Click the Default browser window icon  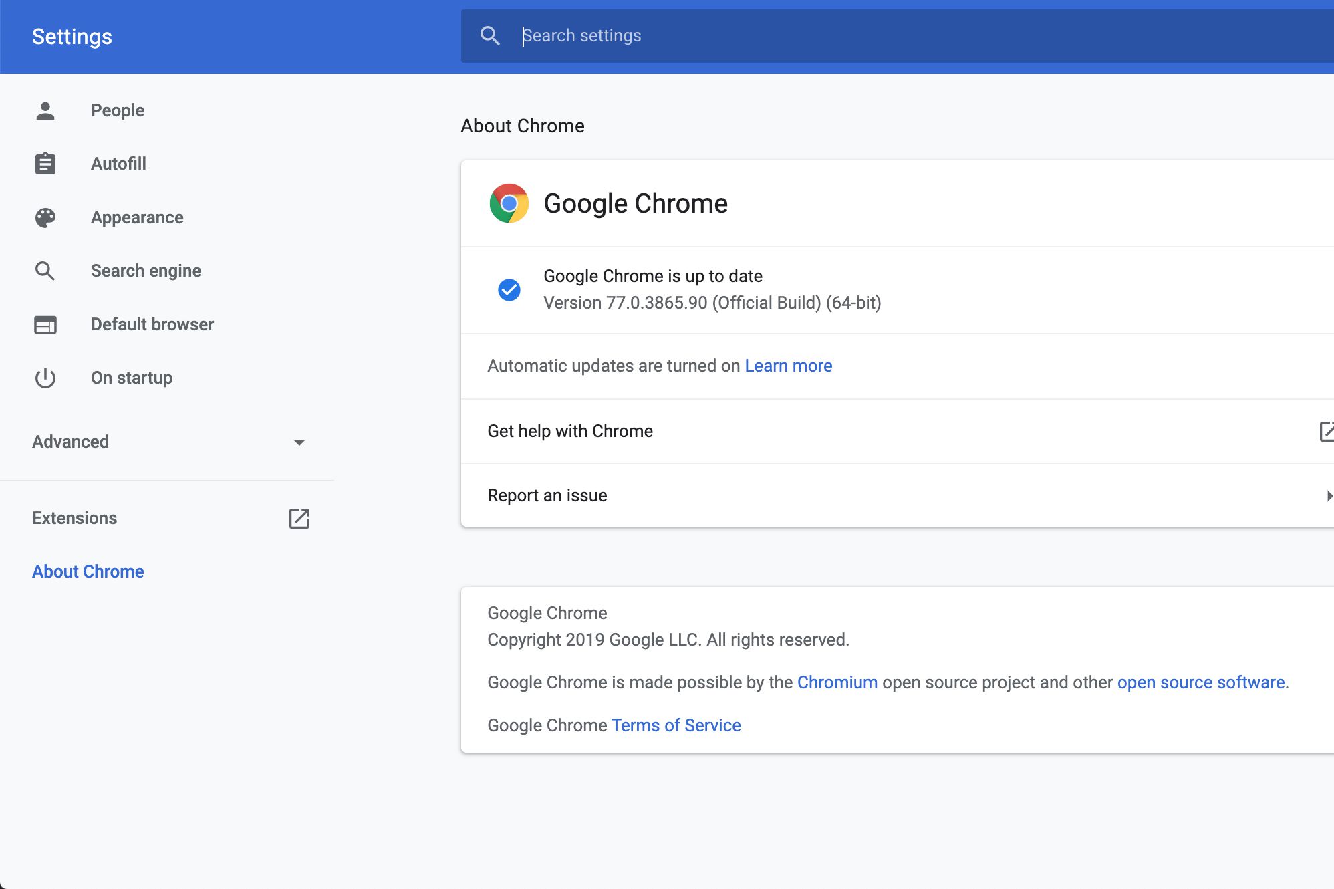[x=45, y=324]
